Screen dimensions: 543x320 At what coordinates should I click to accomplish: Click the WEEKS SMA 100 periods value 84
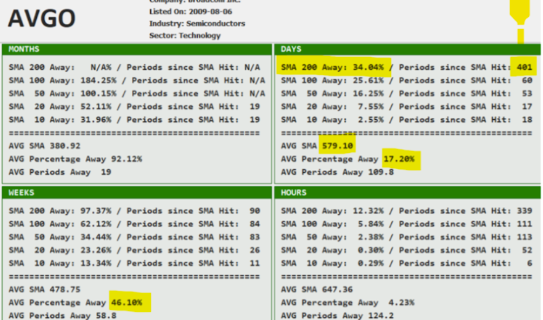[x=255, y=224]
